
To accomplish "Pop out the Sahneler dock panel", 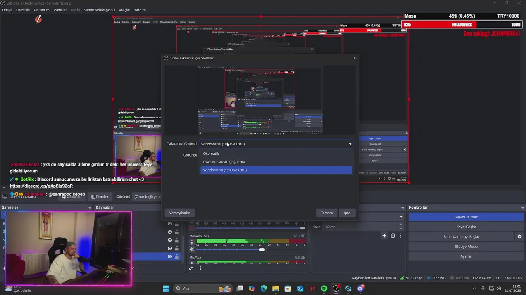I will click(89, 207).
